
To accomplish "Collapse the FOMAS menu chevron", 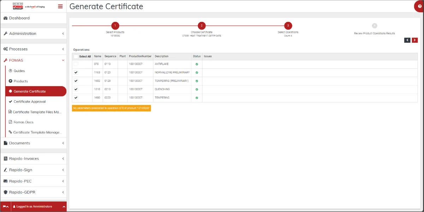I will click(63, 60).
